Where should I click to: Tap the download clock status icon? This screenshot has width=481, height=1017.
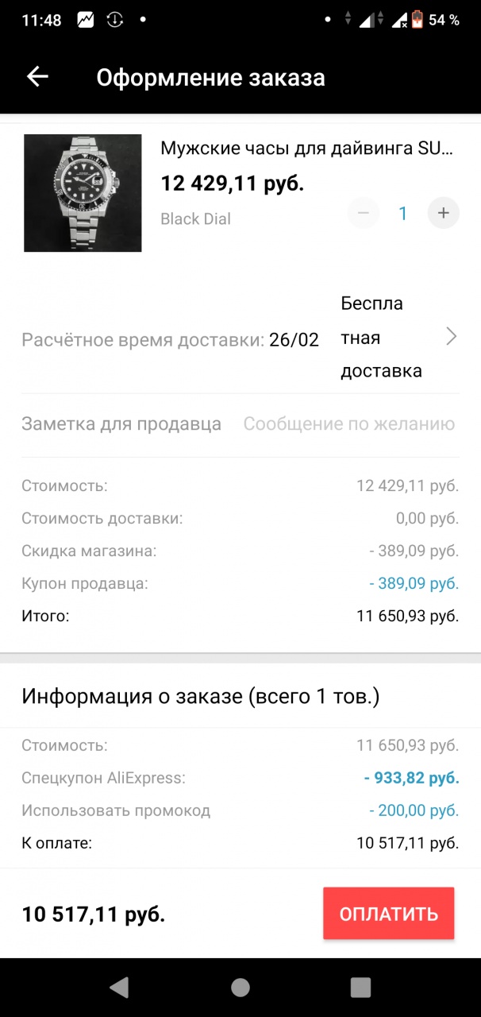pos(115,21)
